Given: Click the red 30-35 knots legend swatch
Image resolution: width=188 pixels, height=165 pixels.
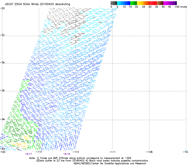Looking at the screenshot, I should click(x=153, y=3).
